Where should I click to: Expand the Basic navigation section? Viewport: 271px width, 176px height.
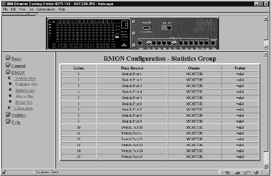pos(17,59)
